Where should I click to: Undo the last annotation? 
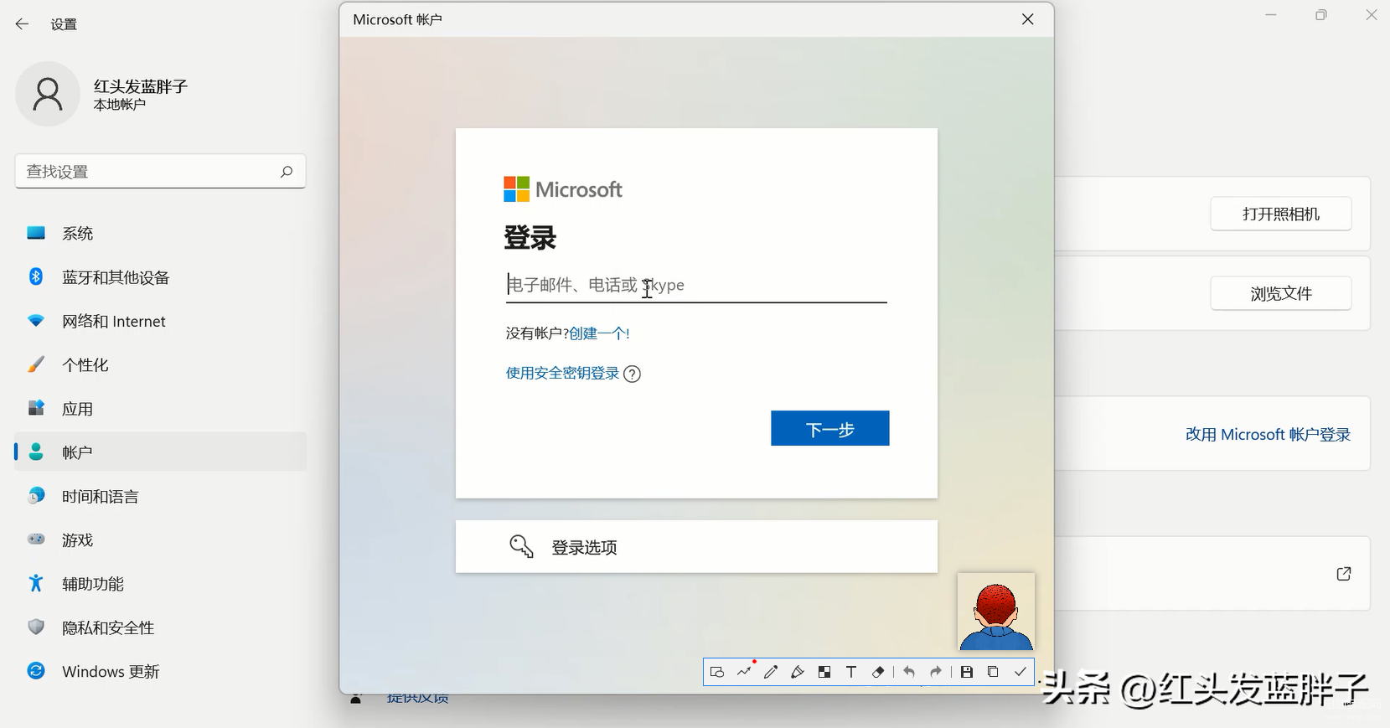pyautogui.click(x=909, y=672)
